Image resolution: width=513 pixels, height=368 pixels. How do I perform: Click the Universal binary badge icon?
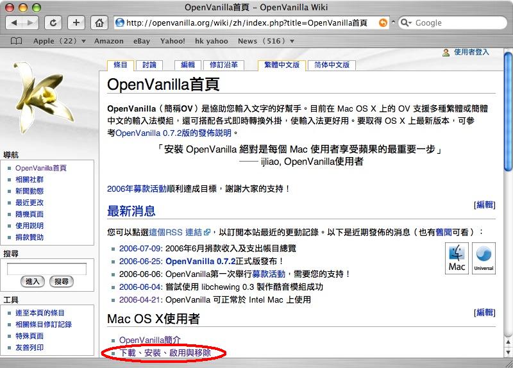tap(484, 258)
